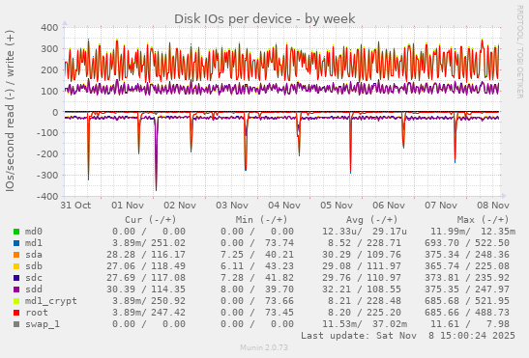Click sdd average value 32.21 / 108.55

pos(362,289)
